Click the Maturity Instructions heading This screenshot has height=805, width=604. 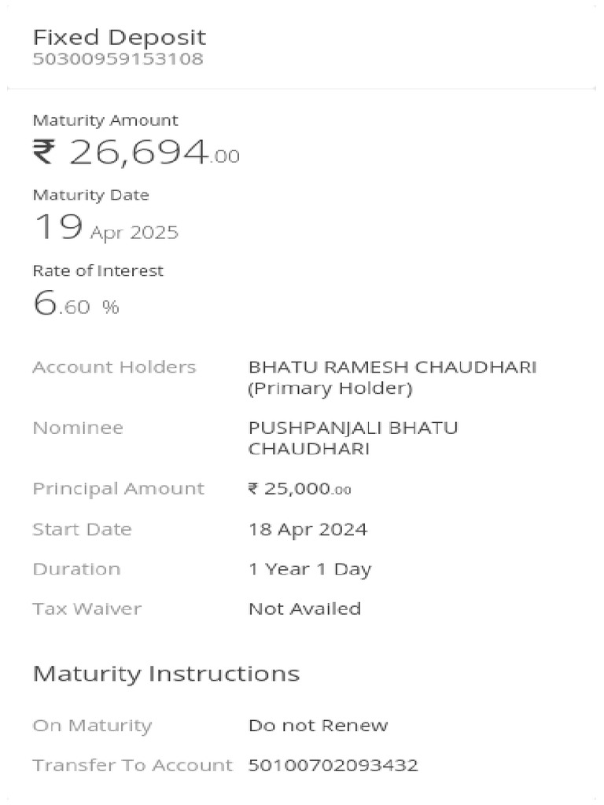pyautogui.click(x=166, y=674)
